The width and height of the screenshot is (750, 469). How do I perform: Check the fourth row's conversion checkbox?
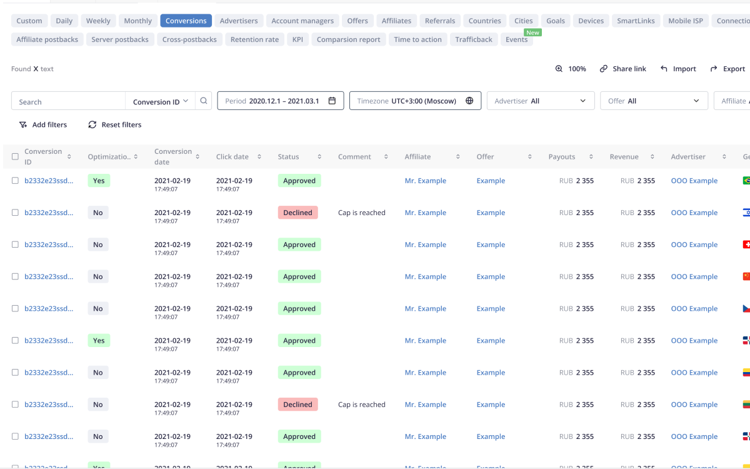15,276
